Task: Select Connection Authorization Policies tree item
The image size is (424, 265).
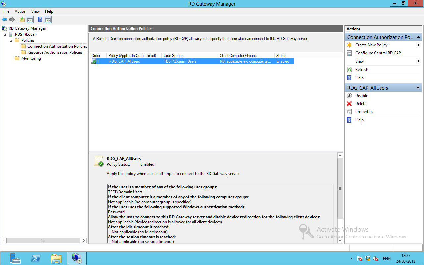Action: click(57, 46)
